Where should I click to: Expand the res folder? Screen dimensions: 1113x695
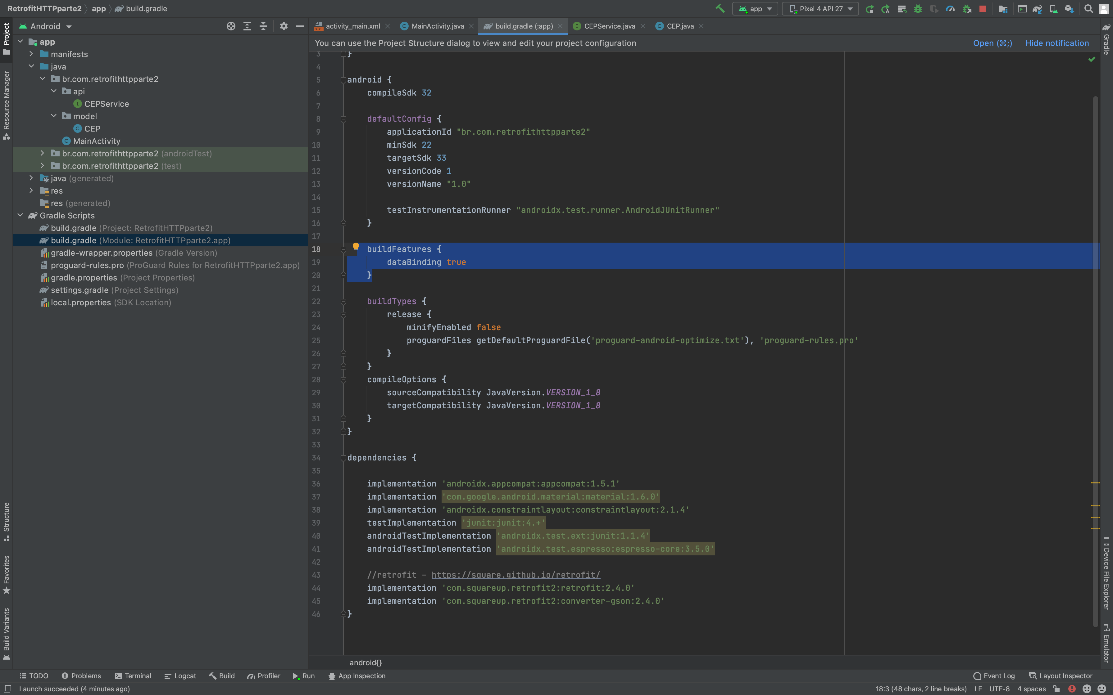click(x=31, y=190)
